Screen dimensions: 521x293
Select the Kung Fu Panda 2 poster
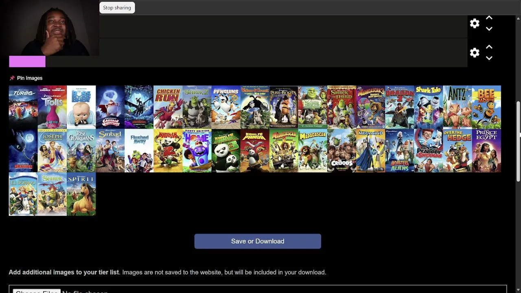pyautogui.click(x=168, y=151)
